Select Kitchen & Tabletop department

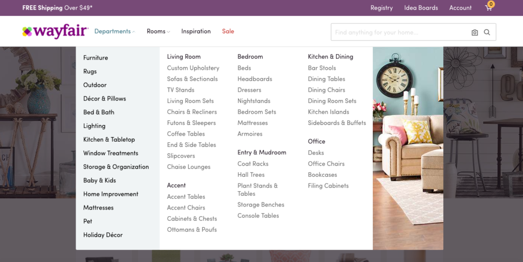[109, 140]
